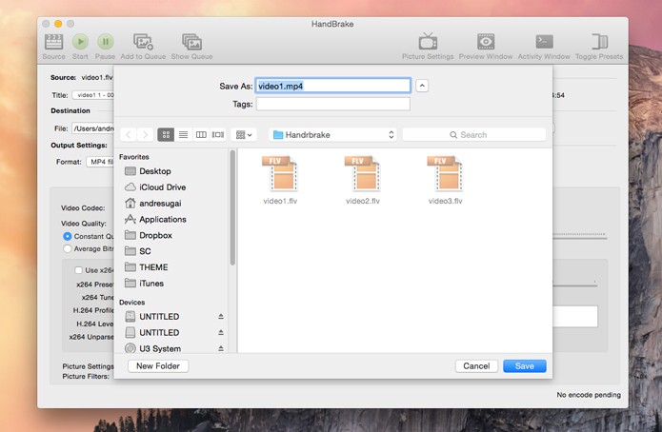The height and width of the screenshot is (432, 662).
Task: Open the Handrbrake folder location popup
Action: 332,134
